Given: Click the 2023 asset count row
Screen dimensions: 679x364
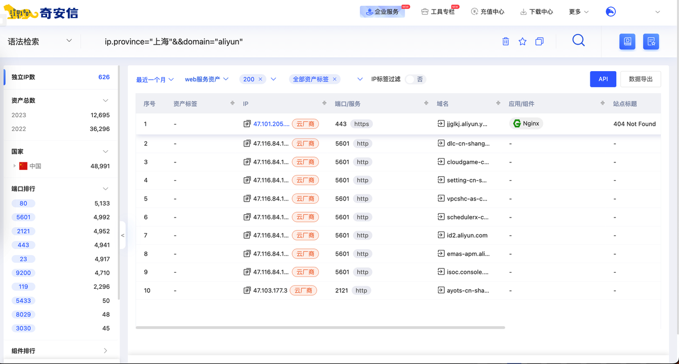Looking at the screenshot, I should tap(60, 115).
